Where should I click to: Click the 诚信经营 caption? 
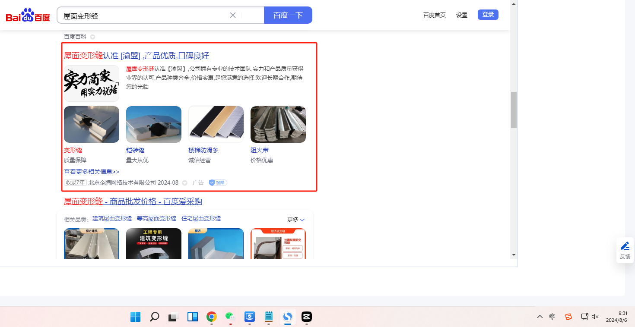[x=200, y=160]
